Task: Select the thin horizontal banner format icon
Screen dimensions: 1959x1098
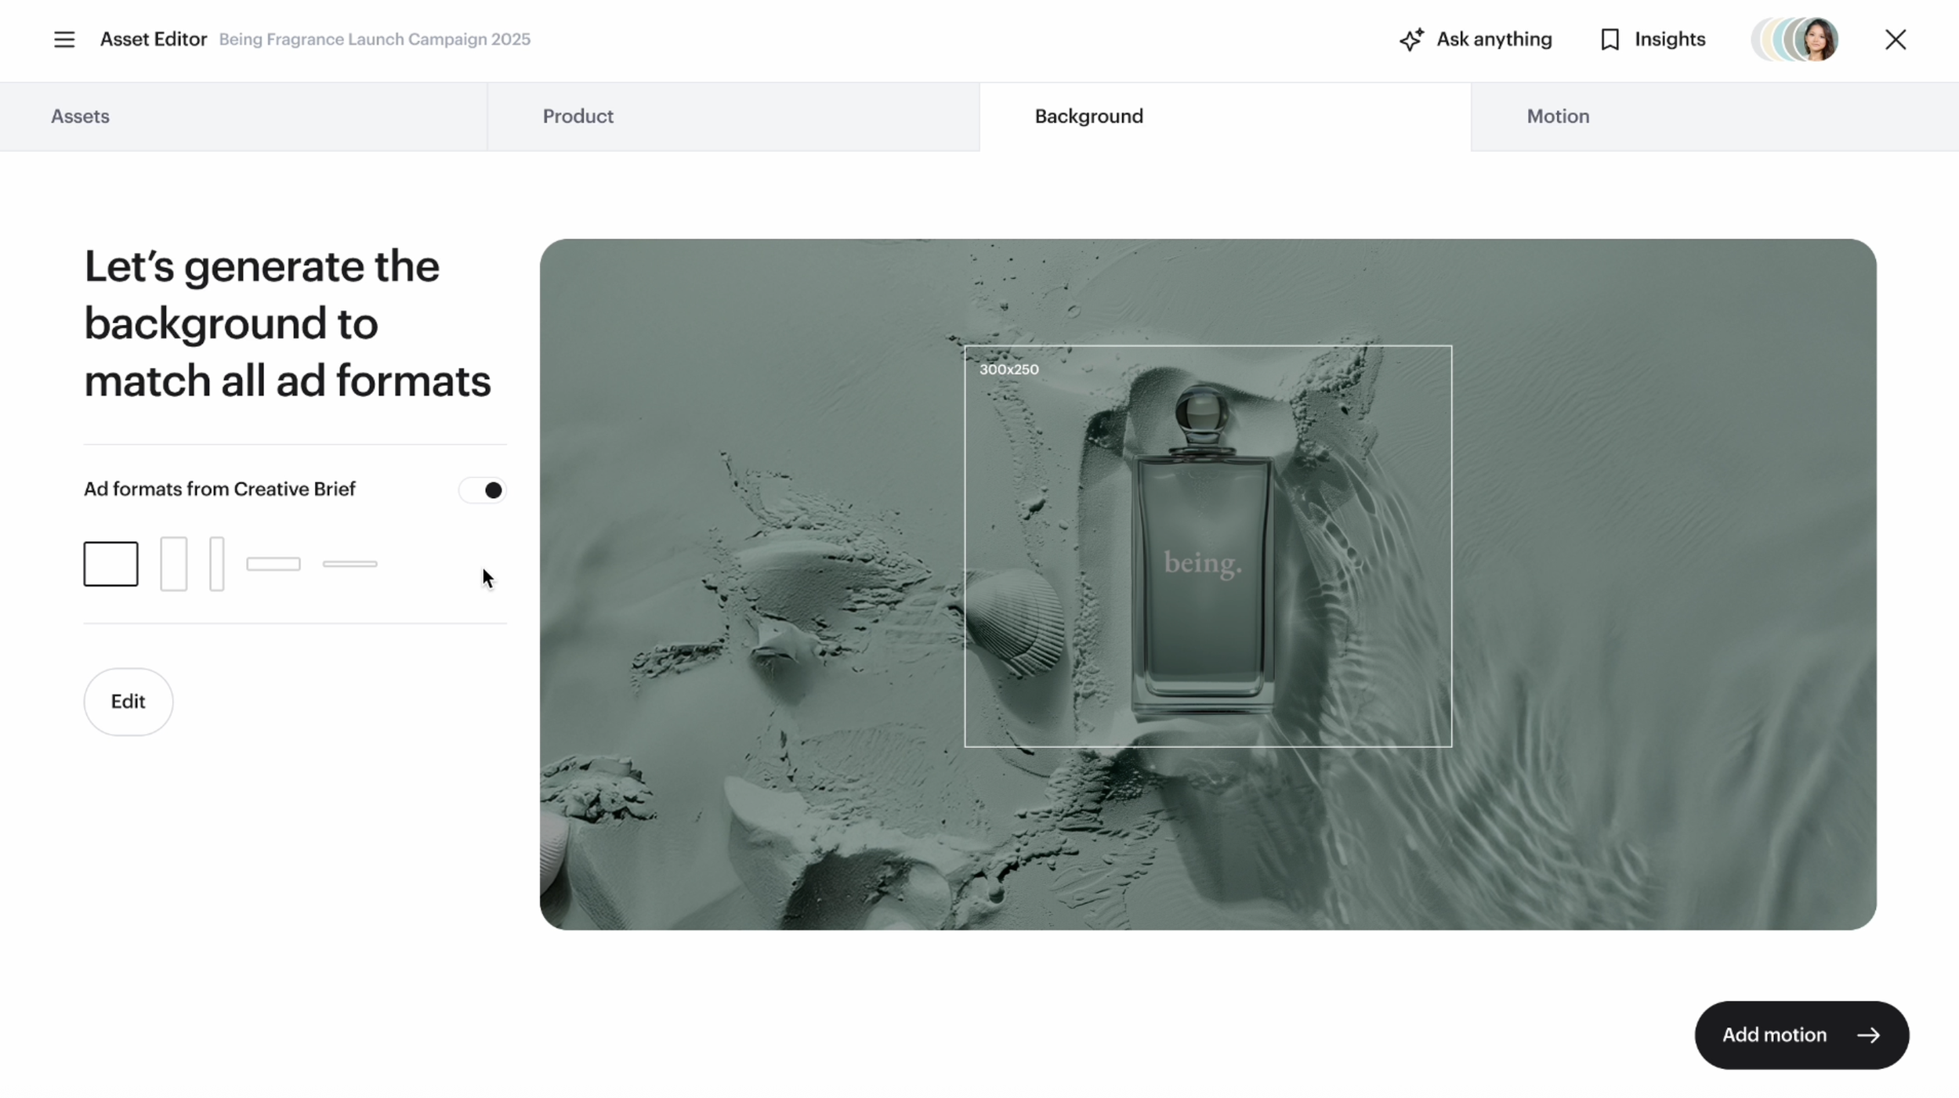Action: tap(349, 563)
